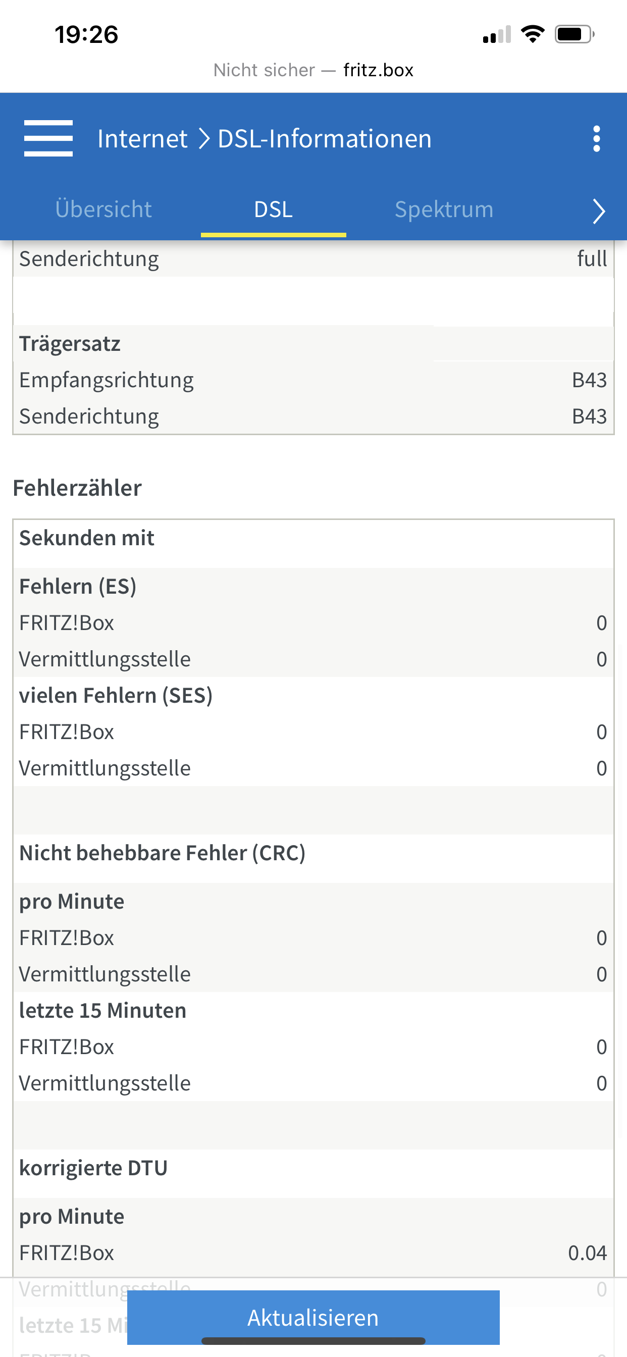Switch to the Übersicht tab

[x=103, y=209]
